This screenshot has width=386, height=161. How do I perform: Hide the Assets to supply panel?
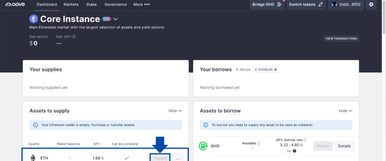click(x=175, y=111)
